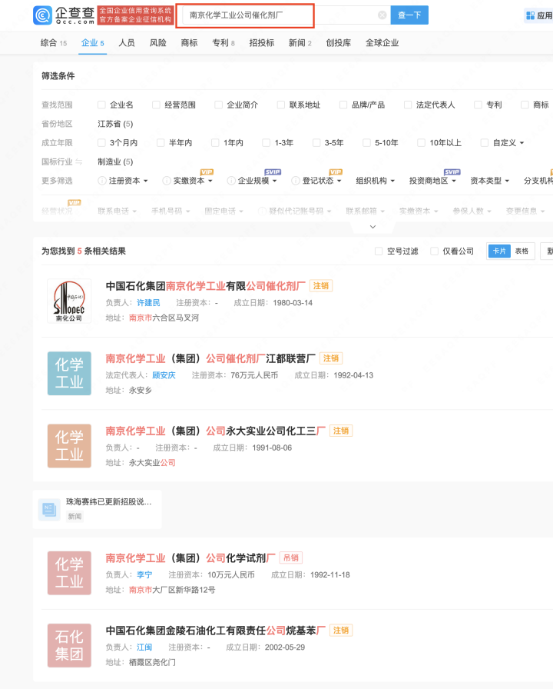Select the 卡片 card view button
553x689 pixels.
[499, 251]
